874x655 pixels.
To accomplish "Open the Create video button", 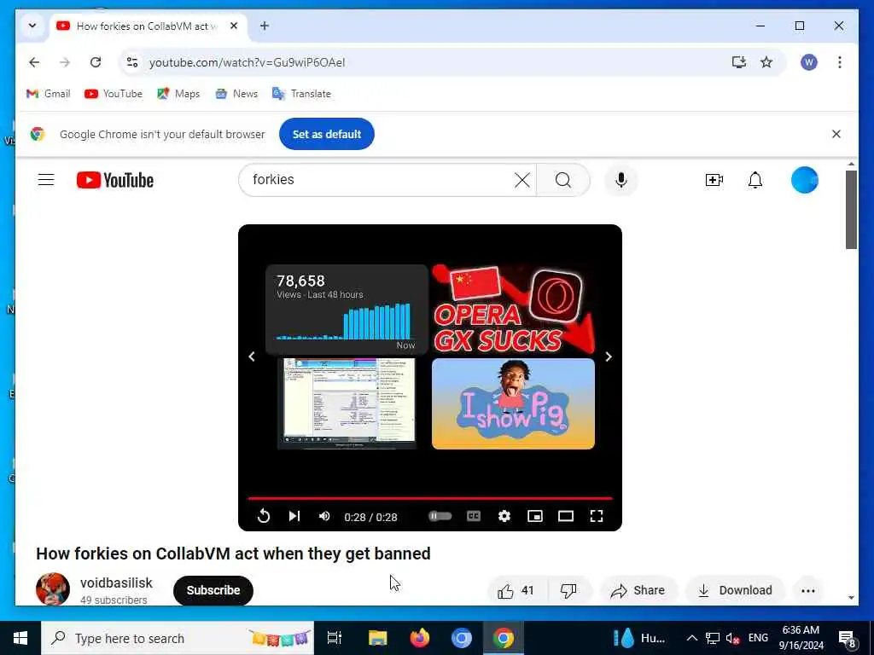I will tap(714, 180).
